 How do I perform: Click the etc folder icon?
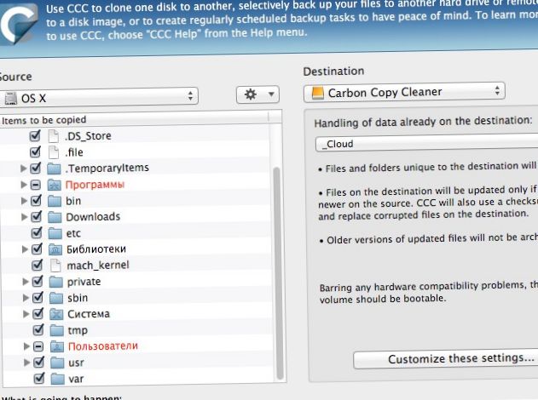(x=55, y=233)
